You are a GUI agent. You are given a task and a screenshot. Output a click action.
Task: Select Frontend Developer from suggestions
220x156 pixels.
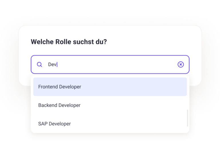tap(110, 87)
